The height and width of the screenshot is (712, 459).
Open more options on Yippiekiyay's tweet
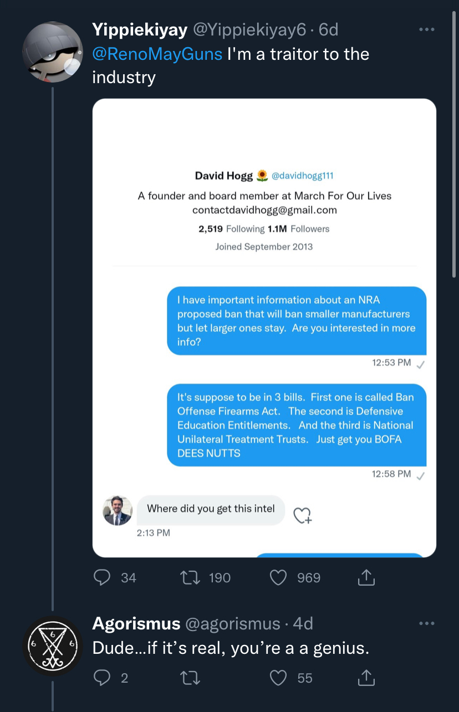(x=427, y=29)
